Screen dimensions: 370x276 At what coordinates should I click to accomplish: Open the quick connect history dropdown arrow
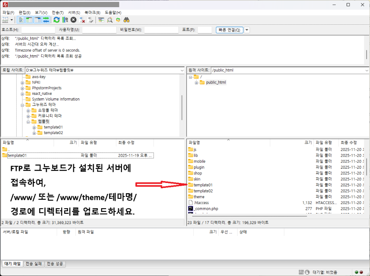tap(247, 30)
